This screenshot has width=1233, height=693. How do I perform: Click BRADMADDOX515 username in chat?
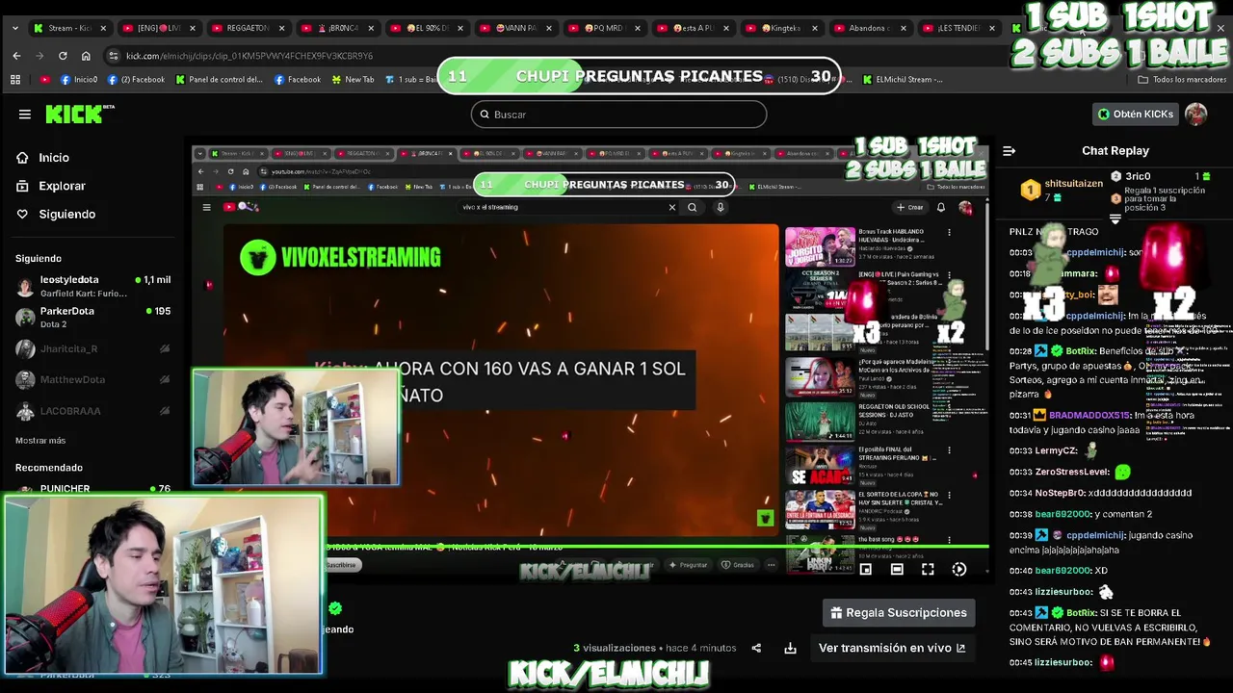point(1089,416)
